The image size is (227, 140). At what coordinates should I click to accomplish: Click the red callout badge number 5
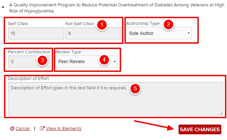pyautogui.click(x=135, y=88)
